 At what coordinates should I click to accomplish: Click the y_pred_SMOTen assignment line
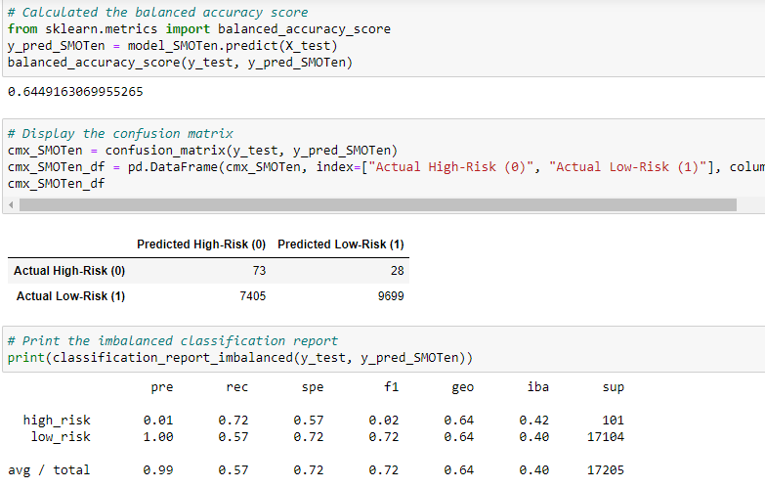click(173, 45)
